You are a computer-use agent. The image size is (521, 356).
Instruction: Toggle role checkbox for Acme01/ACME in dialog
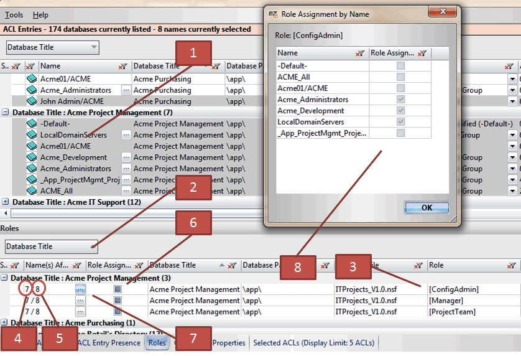[x=401, y=88]
